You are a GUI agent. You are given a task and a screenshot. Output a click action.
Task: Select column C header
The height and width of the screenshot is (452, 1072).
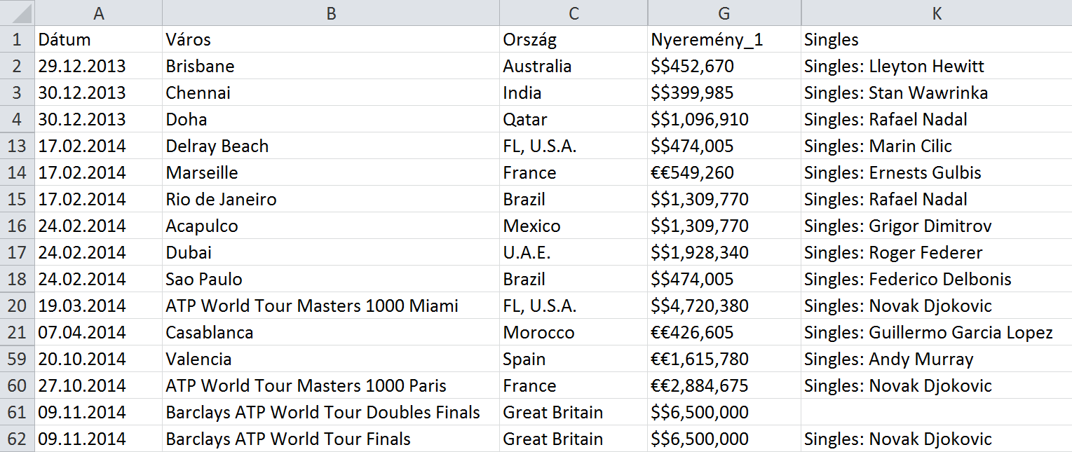pos(574,13)
